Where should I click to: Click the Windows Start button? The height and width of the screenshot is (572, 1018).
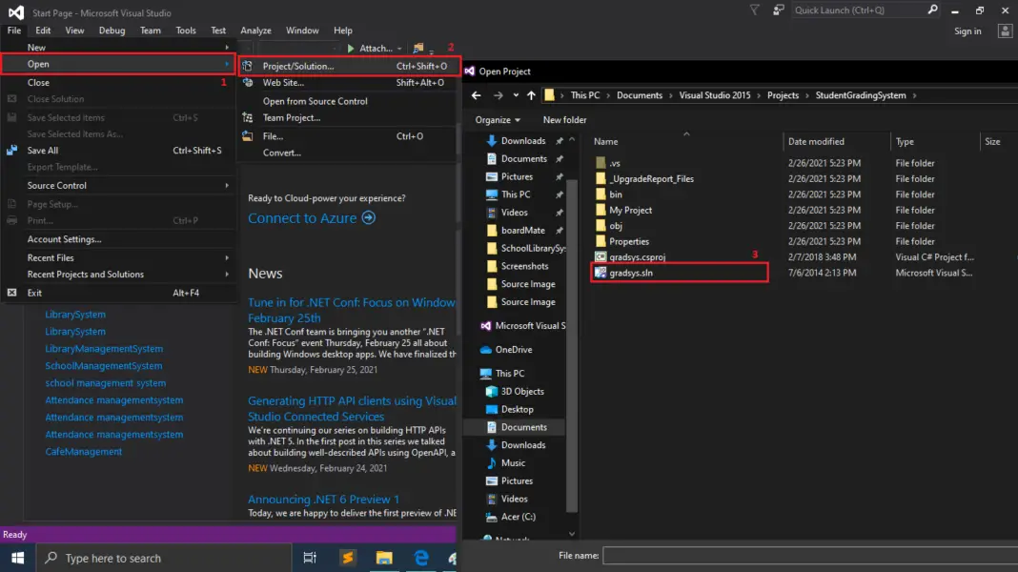click(x=17, y=558)
